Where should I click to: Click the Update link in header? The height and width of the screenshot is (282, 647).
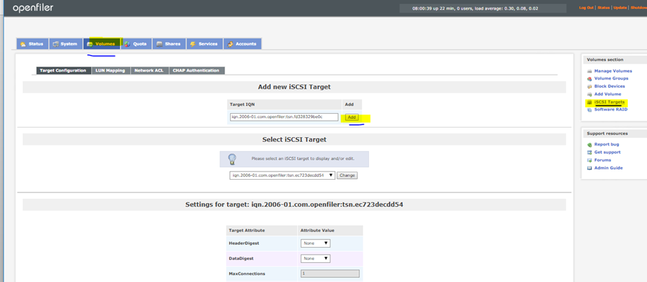click(619, 8)
